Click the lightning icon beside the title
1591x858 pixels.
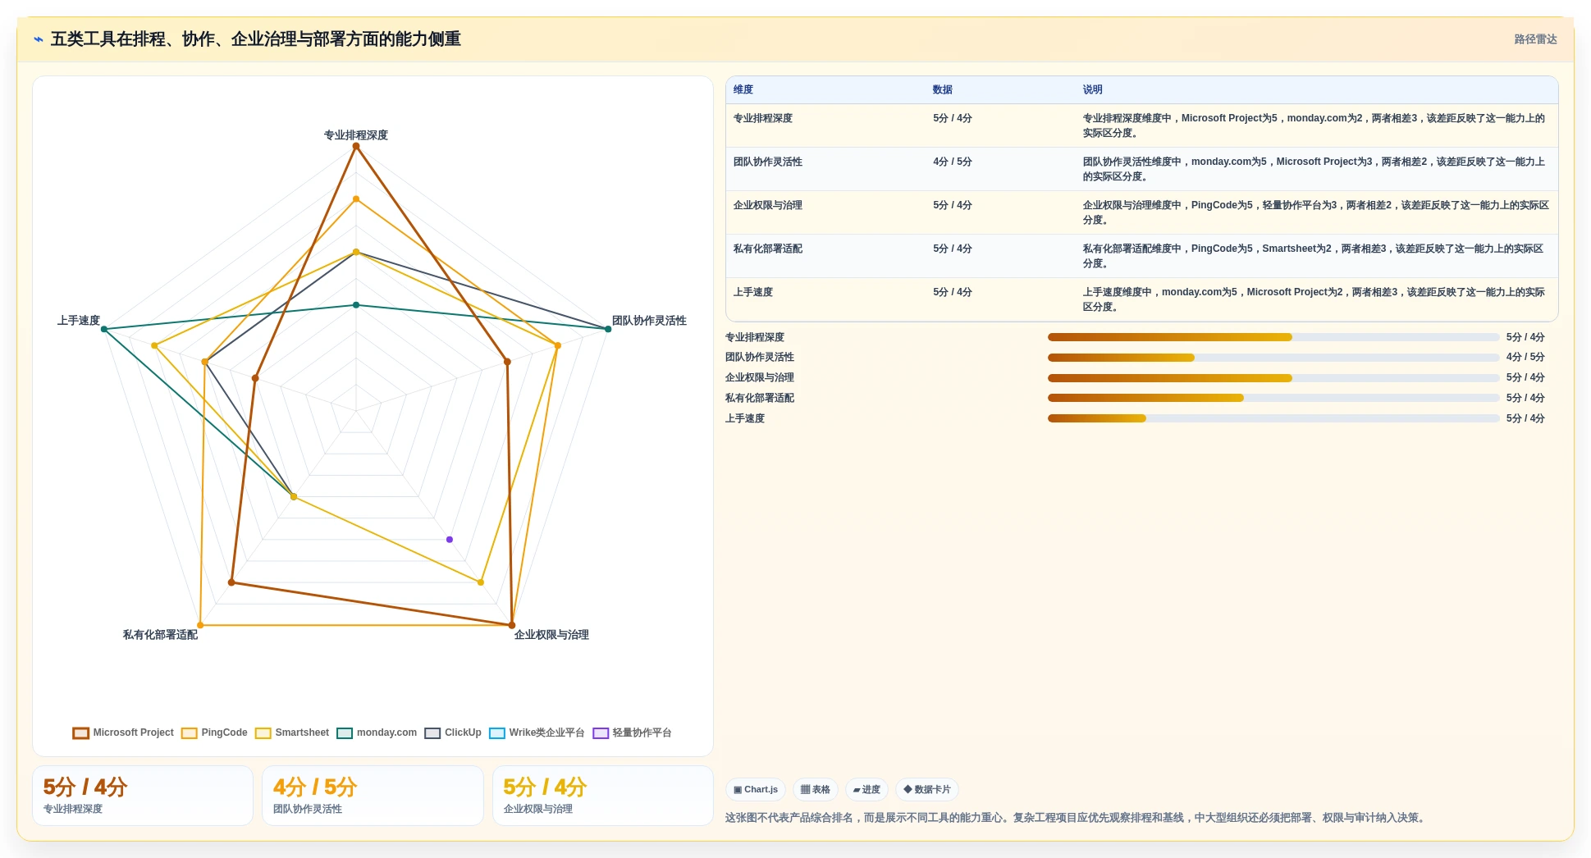39,39
